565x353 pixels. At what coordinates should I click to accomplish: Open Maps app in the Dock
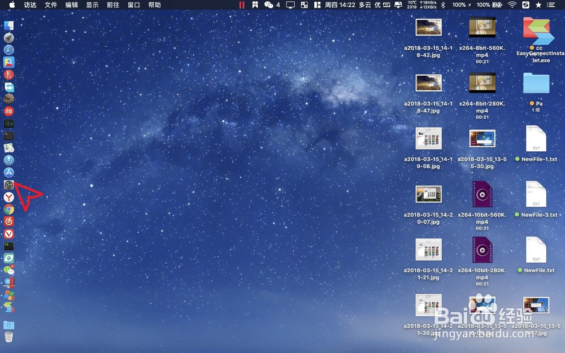click(x=8, y=147)
